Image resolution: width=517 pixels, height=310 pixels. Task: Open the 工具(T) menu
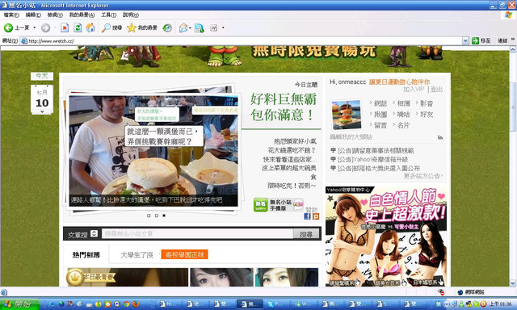pyautogui.click(x=109, y=15)
